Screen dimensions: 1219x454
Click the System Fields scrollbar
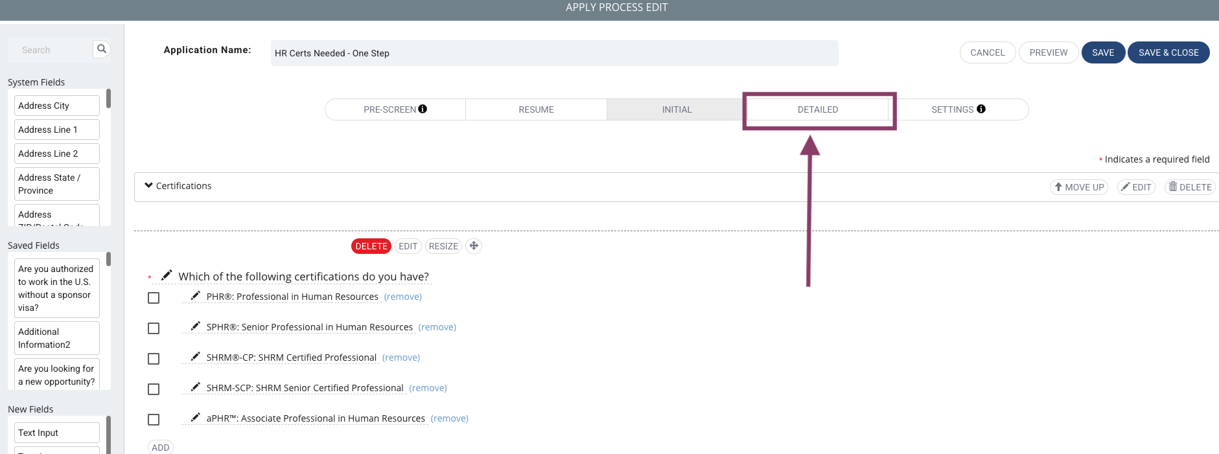(108, 98)
